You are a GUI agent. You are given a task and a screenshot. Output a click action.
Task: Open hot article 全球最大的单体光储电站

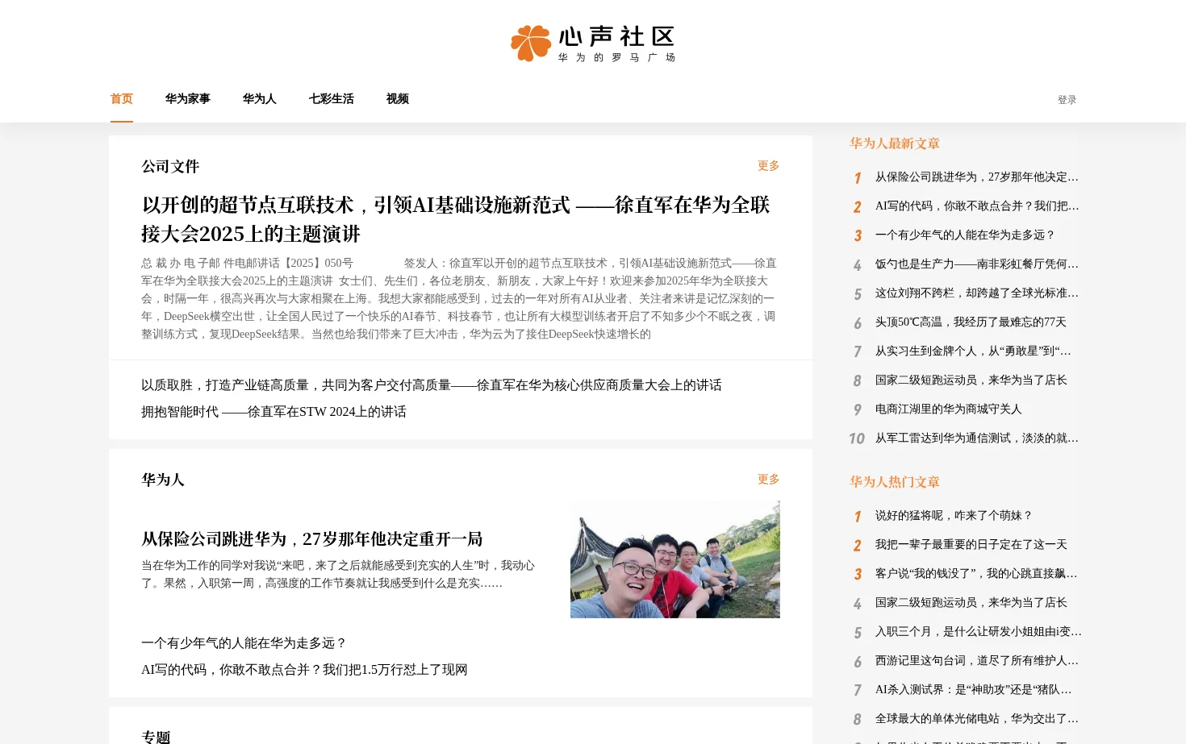[x=977, y=719]
